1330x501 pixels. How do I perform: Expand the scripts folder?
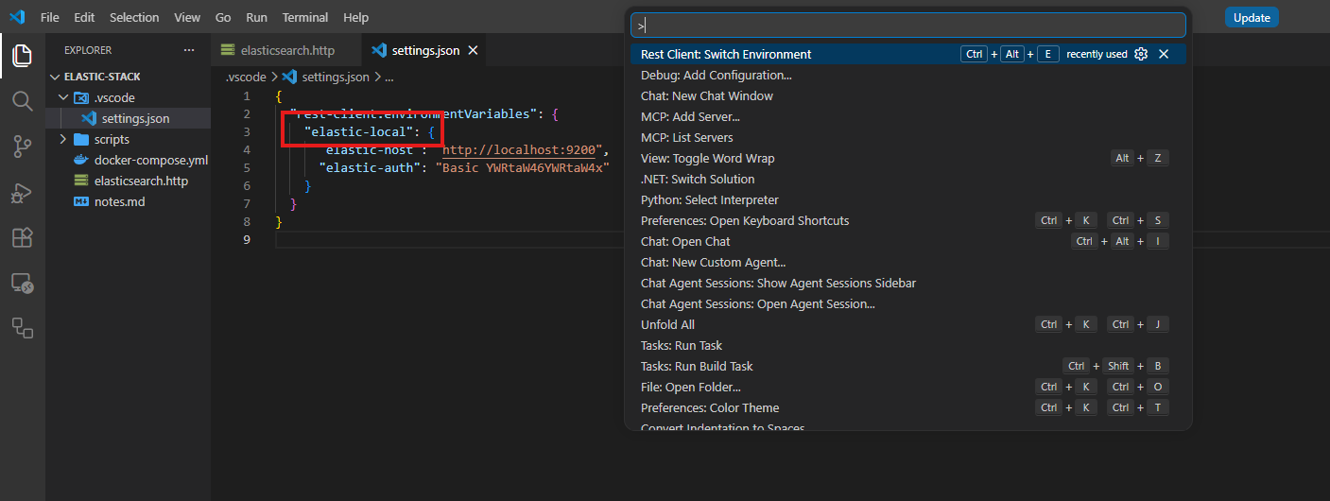[x=63, y=139]
